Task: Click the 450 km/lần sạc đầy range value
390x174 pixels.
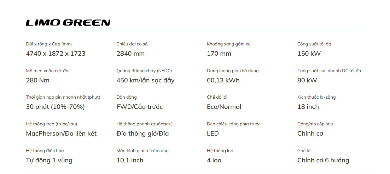Action: (145, 80)
